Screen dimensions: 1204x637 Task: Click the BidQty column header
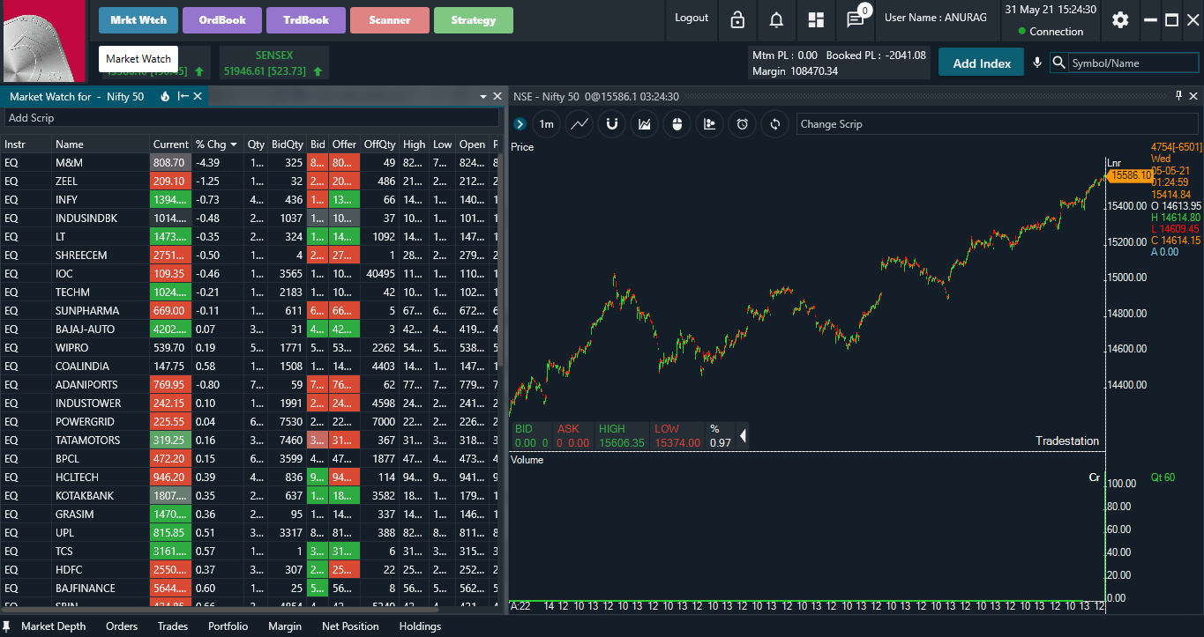click(x=288, y=144)
